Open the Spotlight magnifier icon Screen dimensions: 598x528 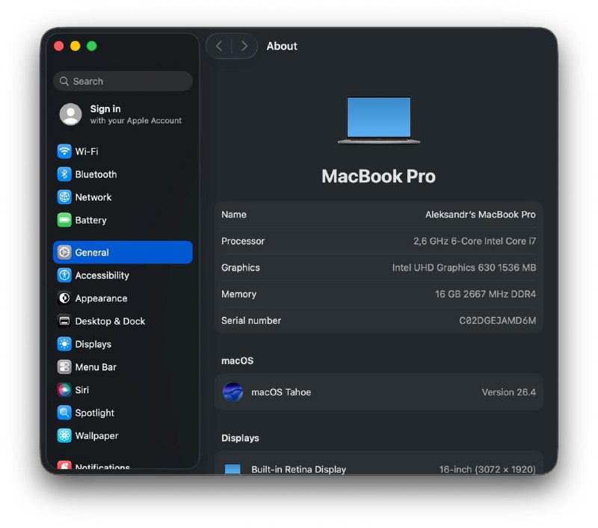[x=64, y=413]
